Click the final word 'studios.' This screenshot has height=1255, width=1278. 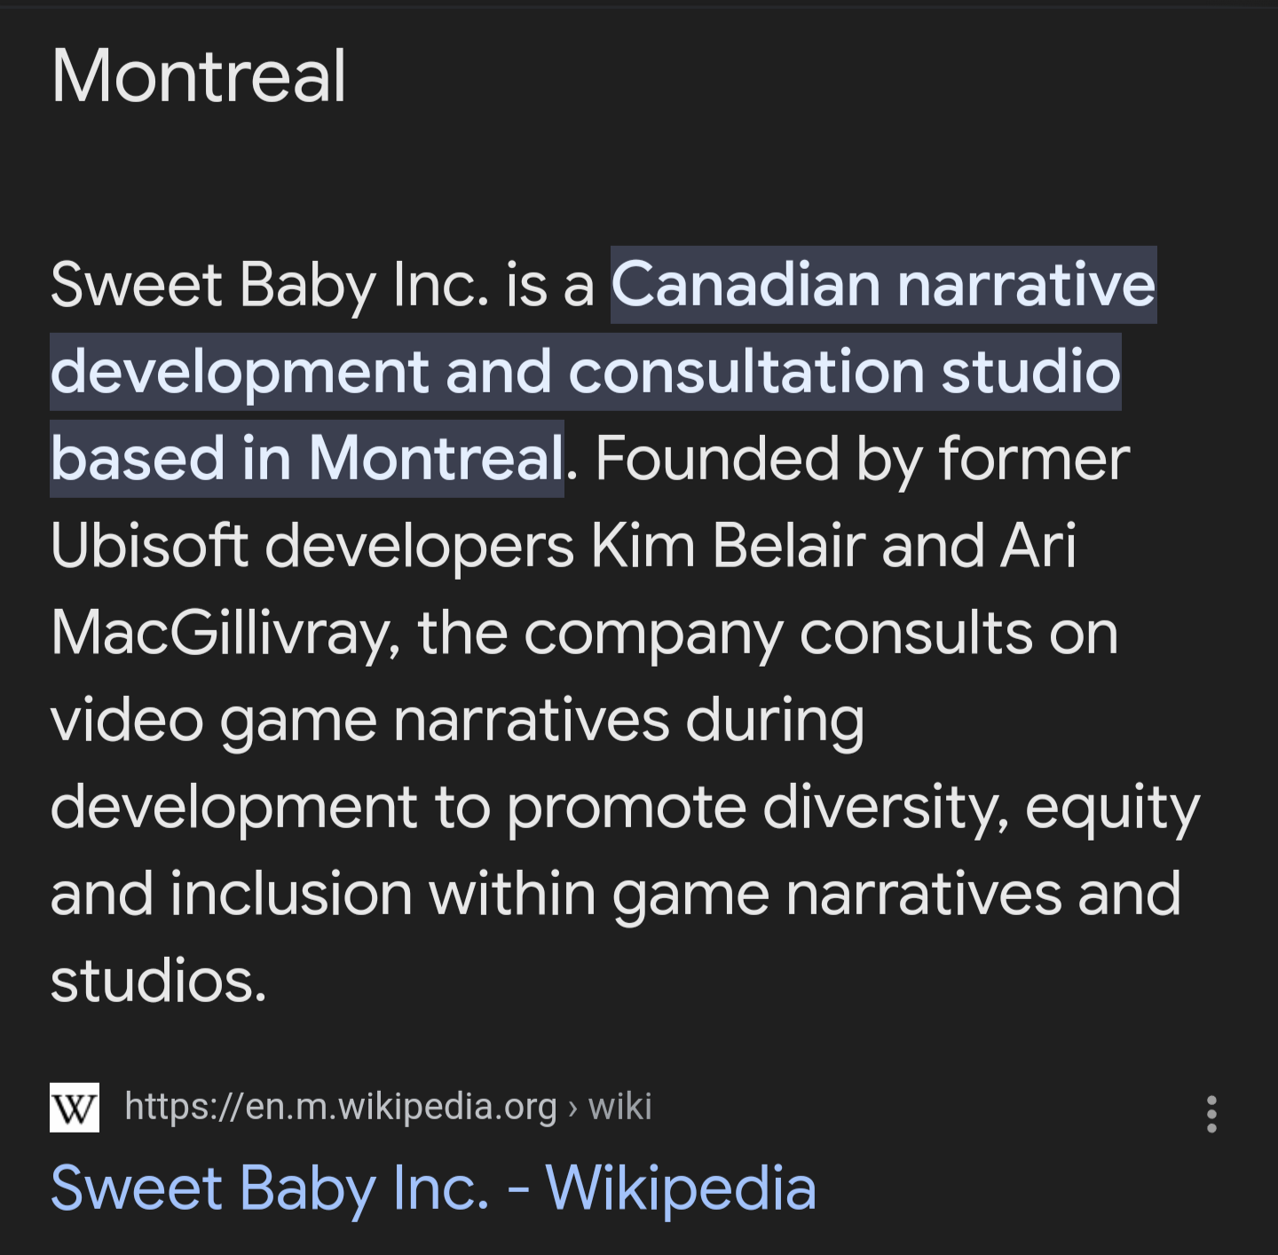point(158,981)
